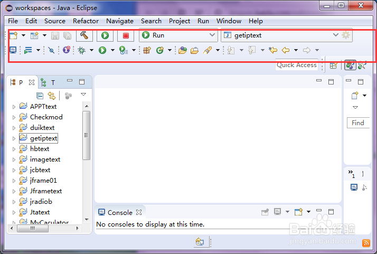Viewport: 377px width, 254px height.
Task: Launch with the green Run button beside hammer
Action: (105, 35)
